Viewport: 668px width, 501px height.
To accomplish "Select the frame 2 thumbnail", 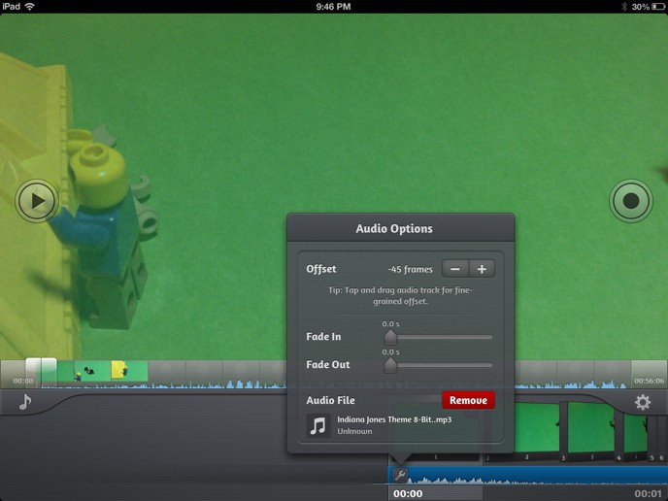I will 537,430.
